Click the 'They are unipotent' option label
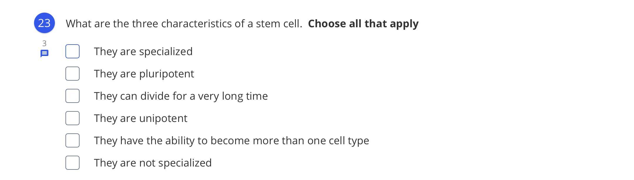634x180 pixels. (141, 118)
